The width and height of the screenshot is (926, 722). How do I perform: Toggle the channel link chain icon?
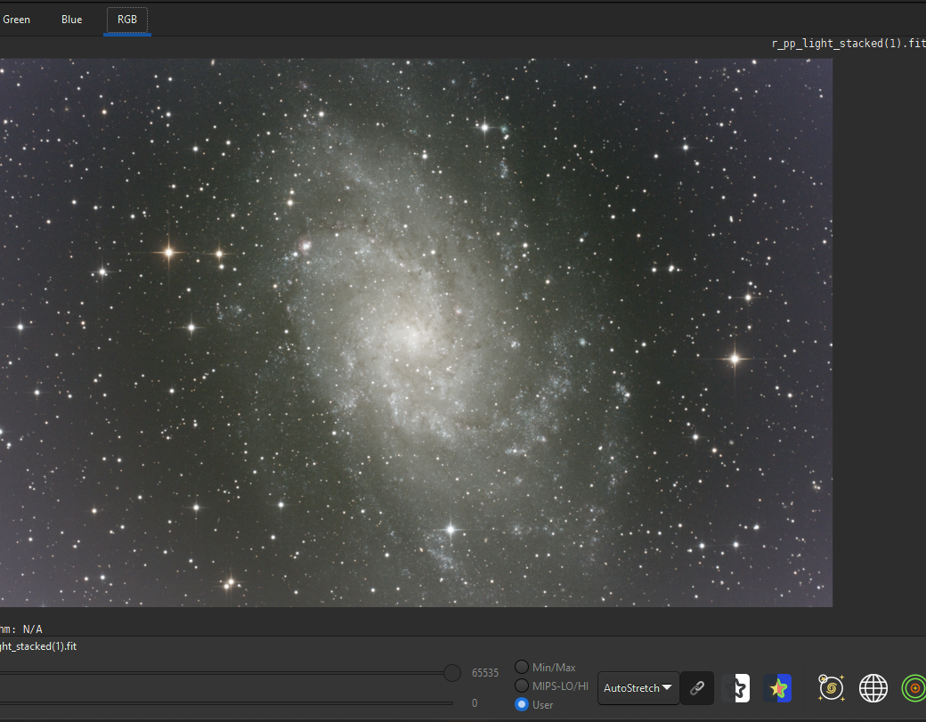[697, 688]
